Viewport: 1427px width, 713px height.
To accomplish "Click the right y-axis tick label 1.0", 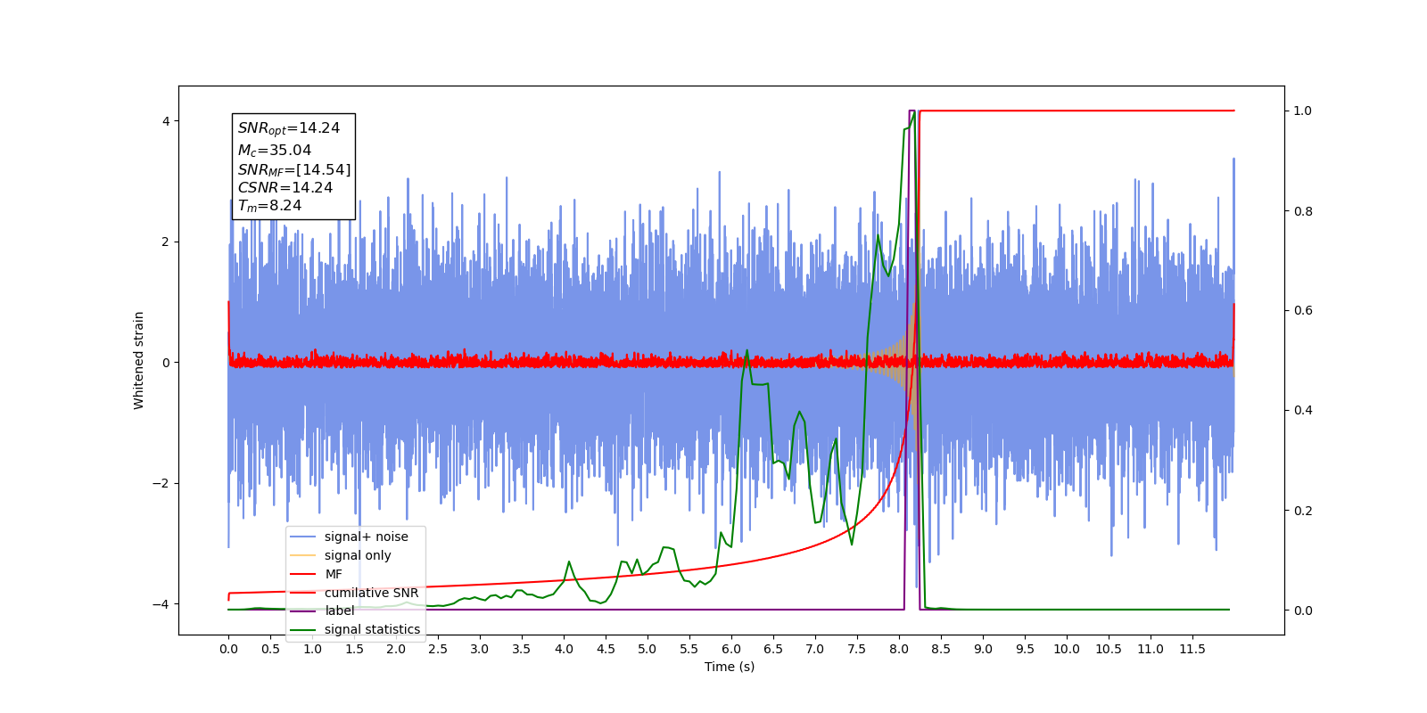I will tap(1303, 111).
